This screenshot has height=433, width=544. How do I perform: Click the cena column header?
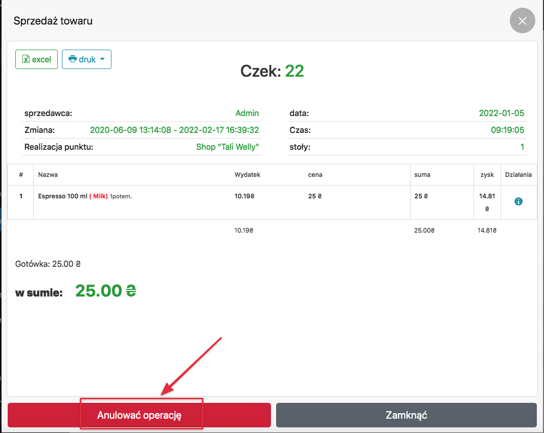pos(315,175)
